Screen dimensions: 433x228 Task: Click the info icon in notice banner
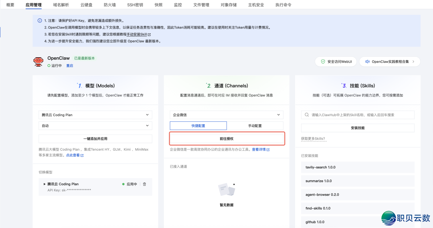[x=39, y=20]
